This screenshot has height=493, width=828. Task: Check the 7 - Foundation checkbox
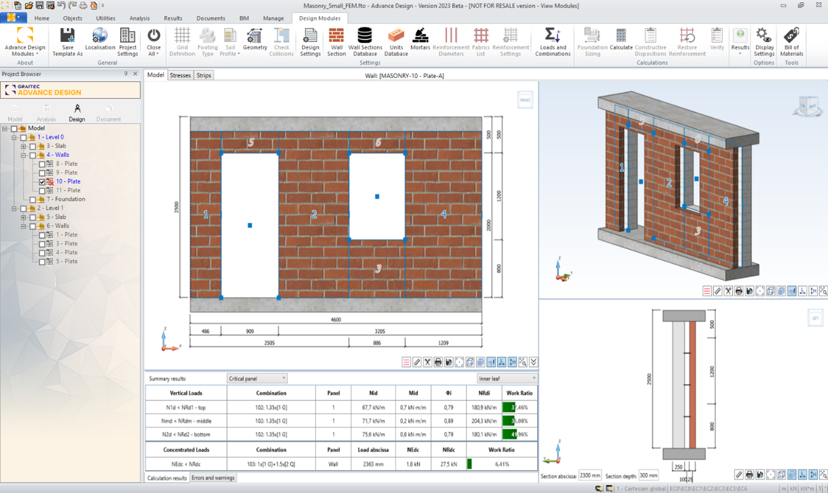33,200
